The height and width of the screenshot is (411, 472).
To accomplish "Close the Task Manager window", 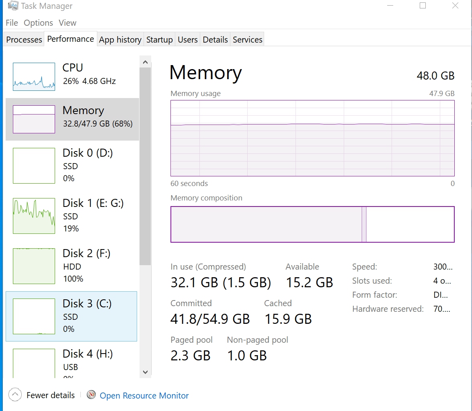I will (455, 6).
